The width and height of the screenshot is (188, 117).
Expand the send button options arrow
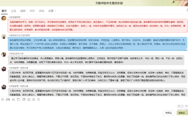pos(187,113)
